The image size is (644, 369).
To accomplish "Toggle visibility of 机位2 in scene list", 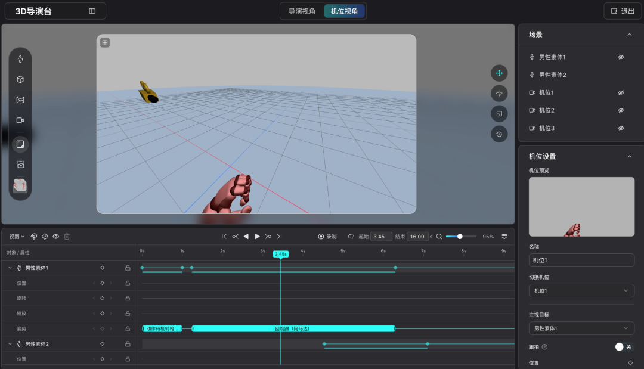I will pyautogui.click(x=621, y=110).
